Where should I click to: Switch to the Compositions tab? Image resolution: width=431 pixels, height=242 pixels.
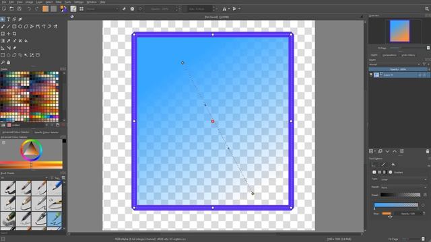click(x=389, y=55)
